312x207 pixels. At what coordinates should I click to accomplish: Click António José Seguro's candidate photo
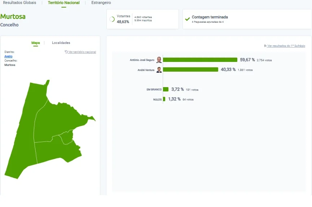coord(159,60)
